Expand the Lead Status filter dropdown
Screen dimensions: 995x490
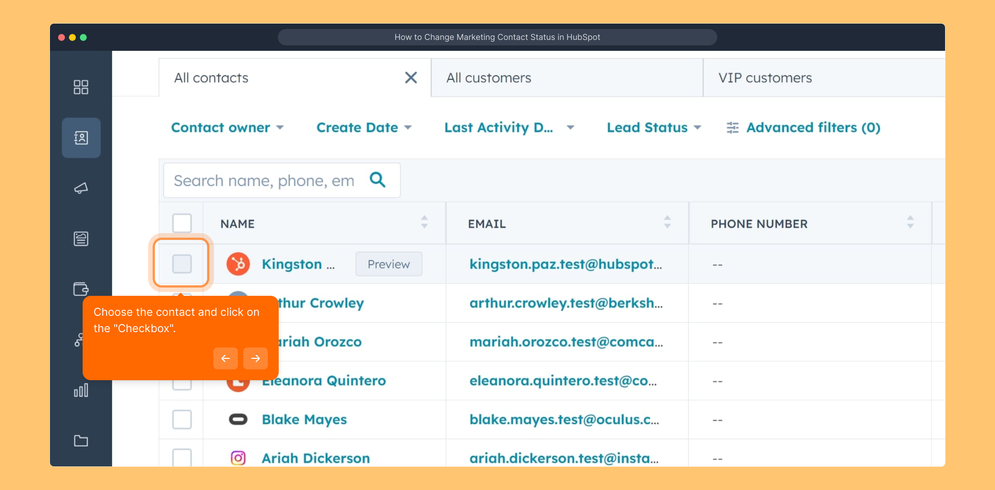[x=654, y=127]
